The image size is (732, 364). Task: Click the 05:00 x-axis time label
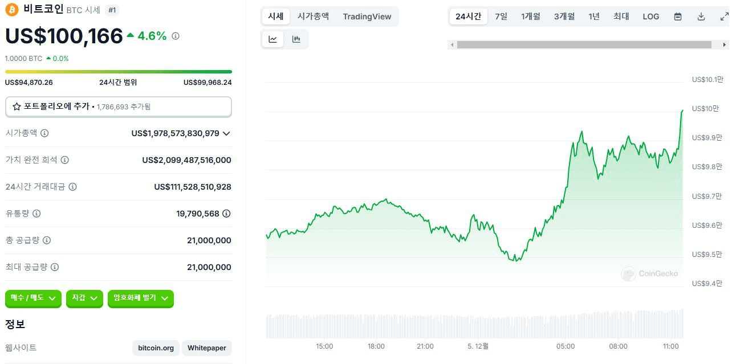566,346
